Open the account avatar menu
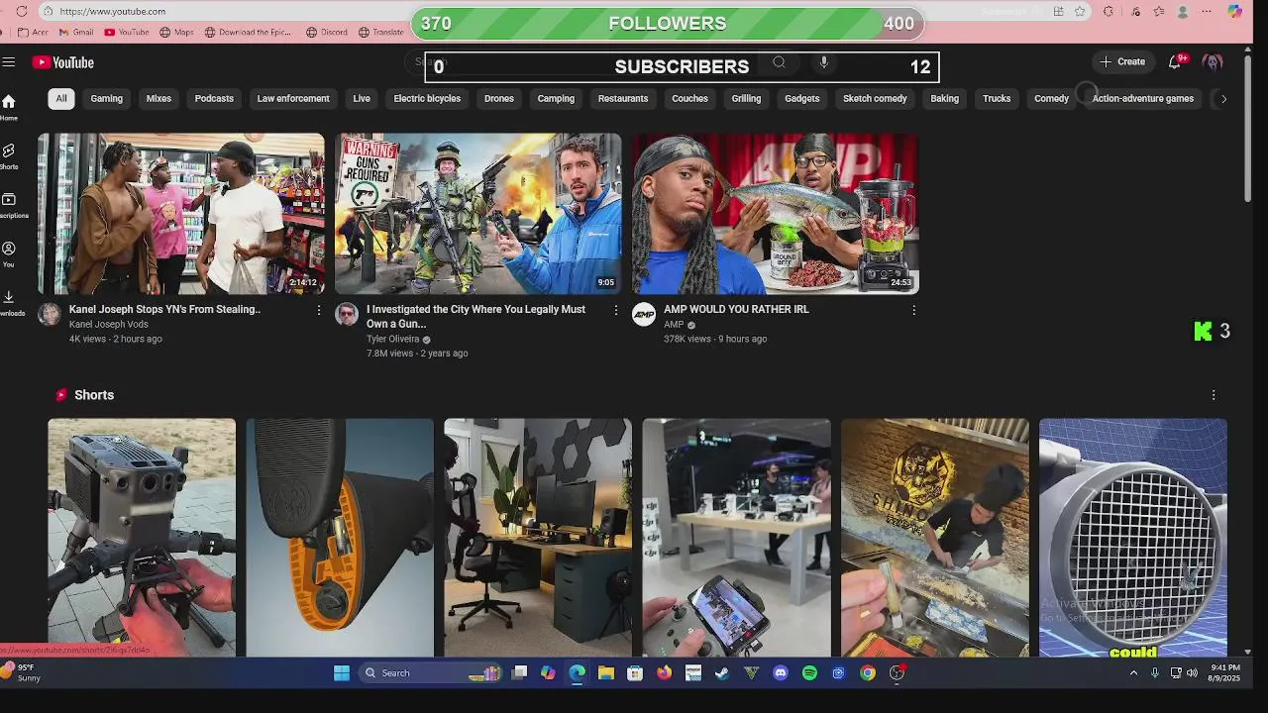Viewport: 1268px width, 713px height. pos(1213,61)
